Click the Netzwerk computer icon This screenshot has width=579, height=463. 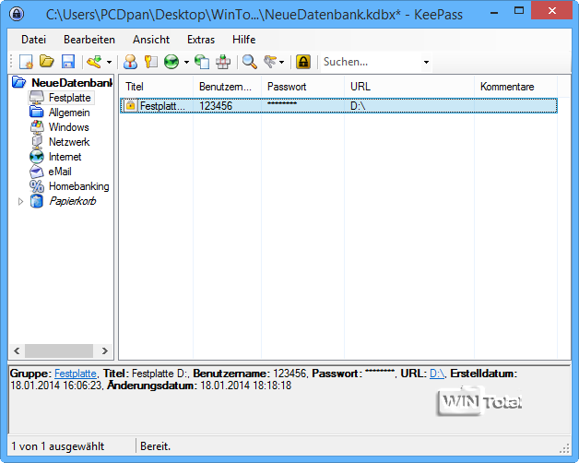(x=37, y=142)
